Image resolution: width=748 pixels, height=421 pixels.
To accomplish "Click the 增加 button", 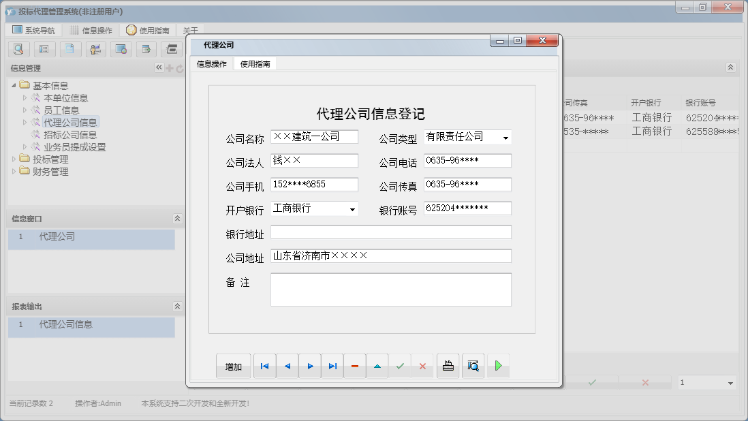I will [233, 367].
